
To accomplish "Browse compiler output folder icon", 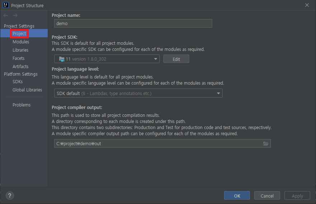I will click(x=266, y=143).
